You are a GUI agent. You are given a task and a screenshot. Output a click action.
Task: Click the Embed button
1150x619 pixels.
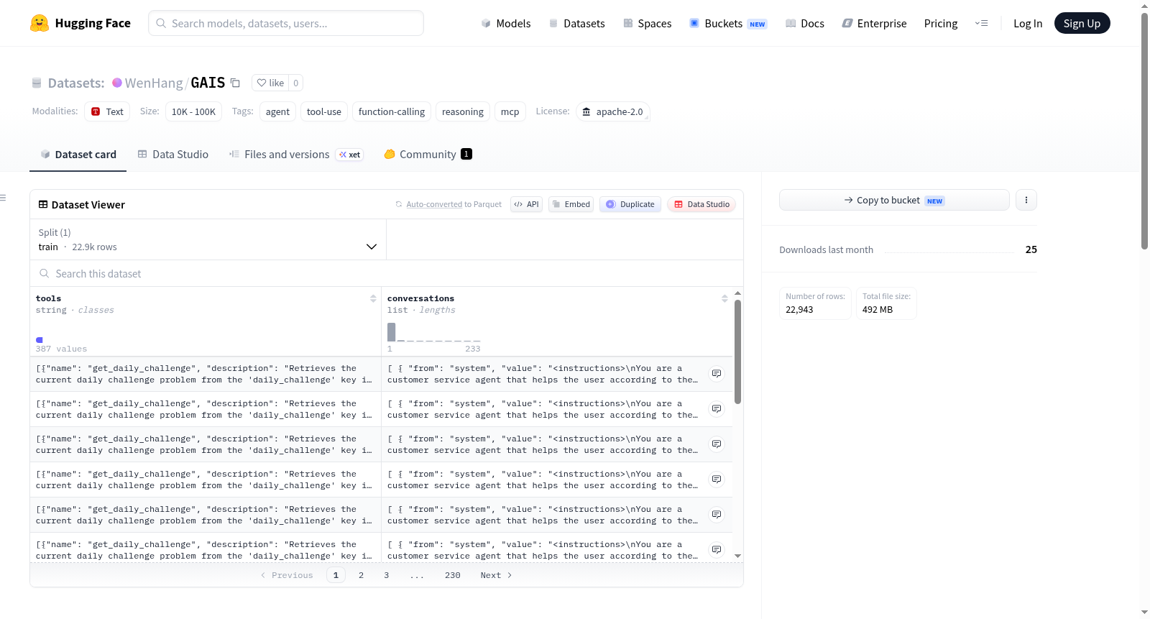point(571,204)
